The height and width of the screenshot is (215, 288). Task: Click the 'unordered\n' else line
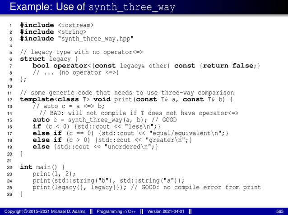(x=95, y=147)
